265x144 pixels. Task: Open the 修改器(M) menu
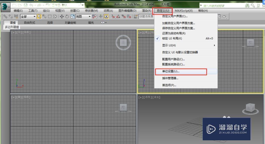coord(91,11)
